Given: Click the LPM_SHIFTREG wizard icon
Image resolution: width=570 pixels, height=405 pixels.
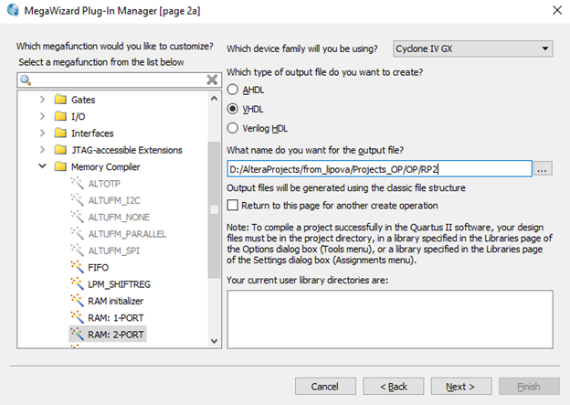Looking at the screenshot, I should point(77,283).
